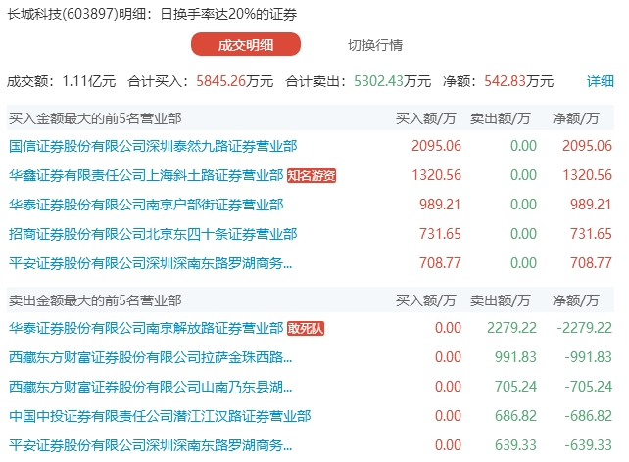This screenshot has width=629, height=462.
Task: Click sell amount 705.24 for 山南乃东县
Action: (x=515, y=387)
